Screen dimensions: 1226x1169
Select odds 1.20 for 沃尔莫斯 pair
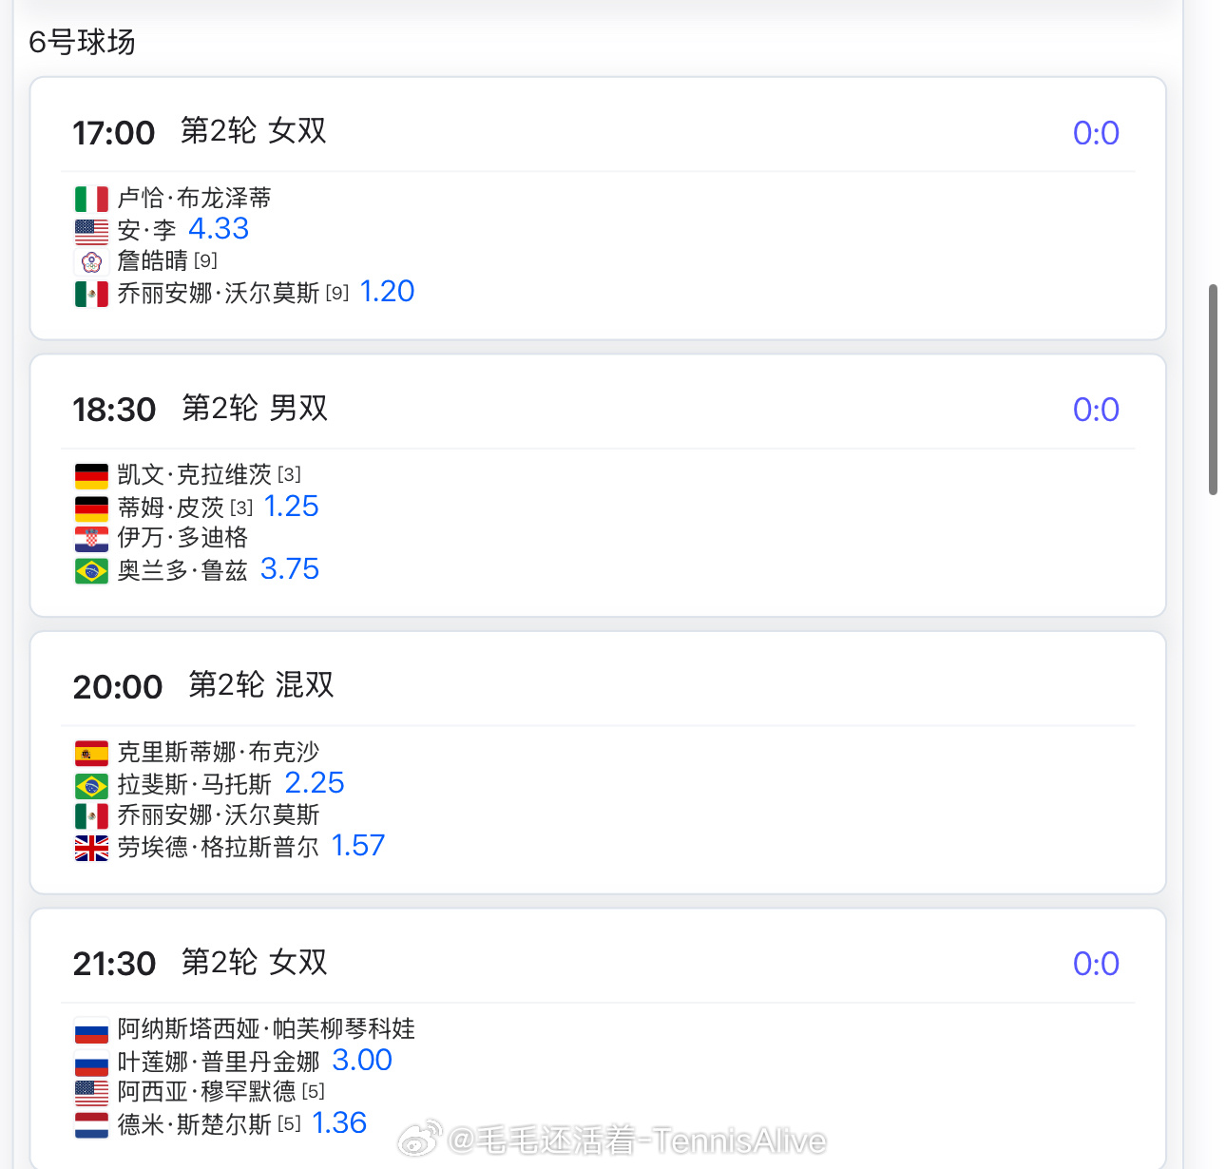pos(387,292)
